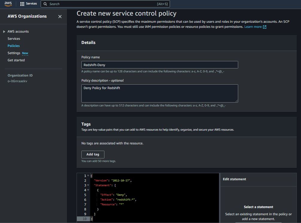The height and width of the screenshot is (223, 301).
Task: Fold the code block at line 4
Action: pos(88,190)
